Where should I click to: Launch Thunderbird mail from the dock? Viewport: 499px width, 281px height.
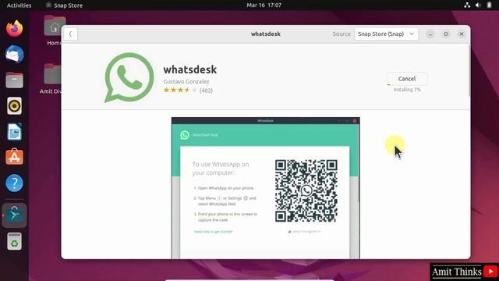pos(14,54)
